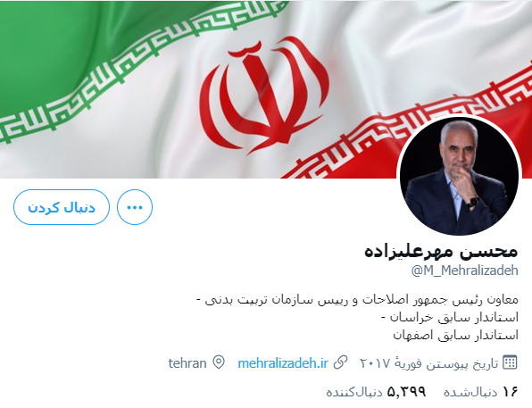Click the calendar joined-date icon

click(510, 362)
